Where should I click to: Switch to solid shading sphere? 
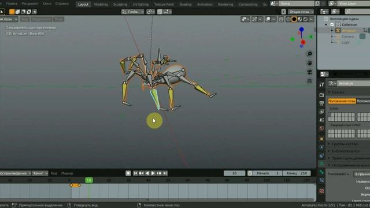(x=294, y=19)
